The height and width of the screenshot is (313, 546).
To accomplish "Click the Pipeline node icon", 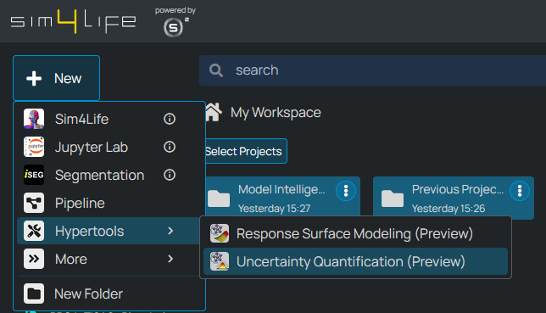I will [34, 203].
